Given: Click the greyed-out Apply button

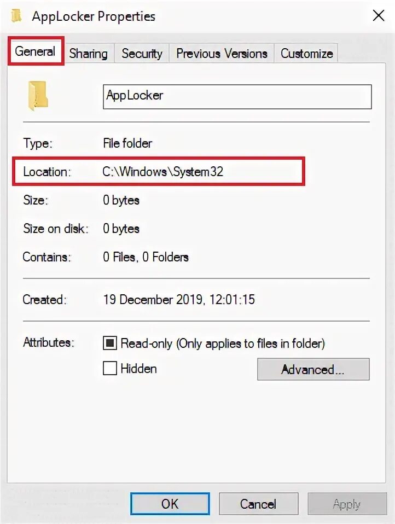Looking at the screenshot, I should coord(347,504).
